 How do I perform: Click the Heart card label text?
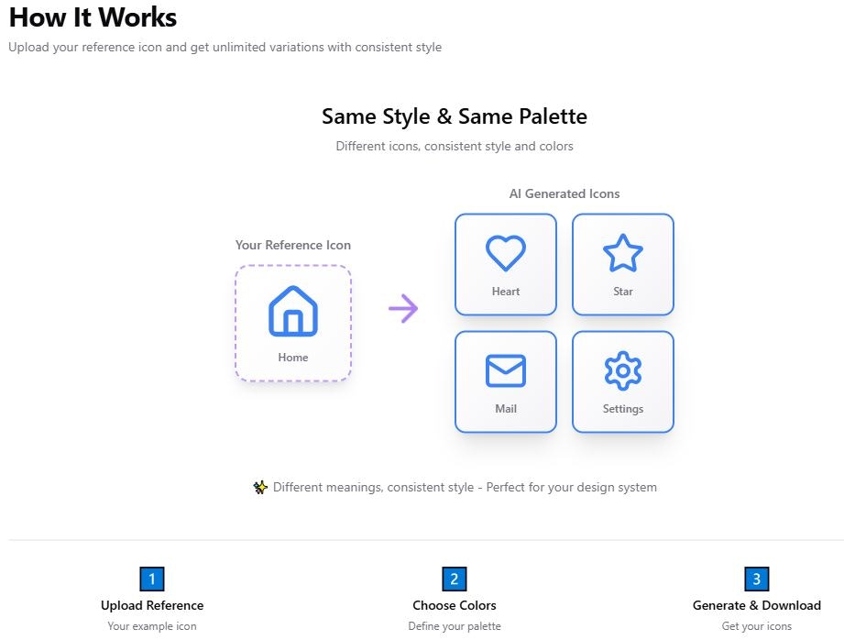coord(505,291)
